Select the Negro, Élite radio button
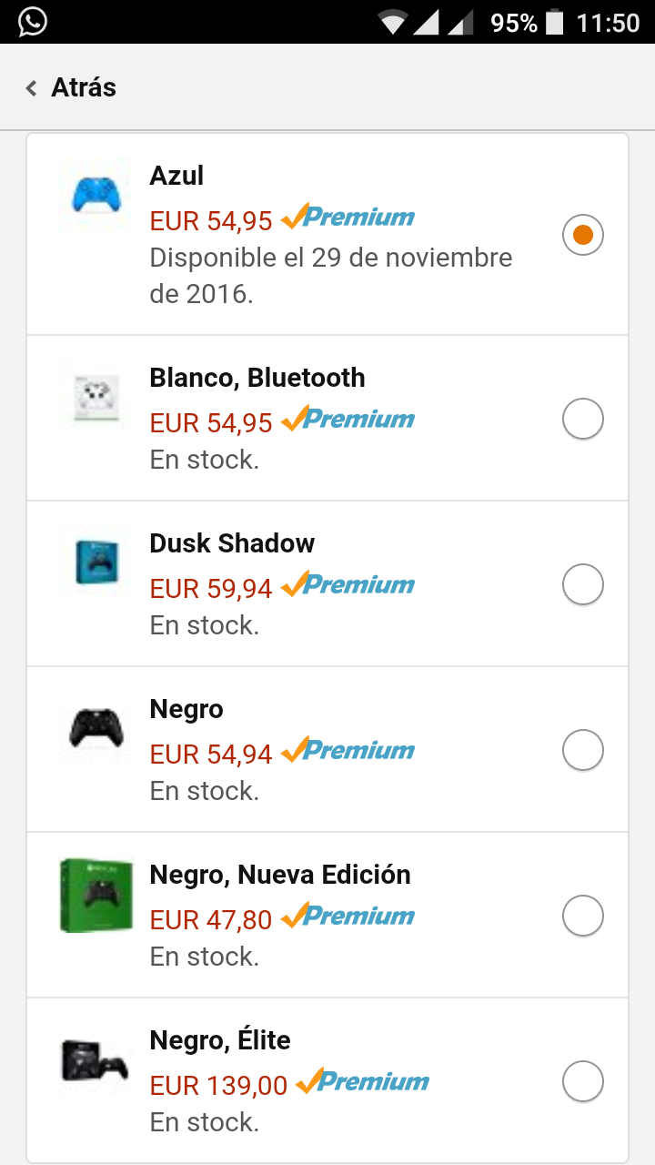This screenshot has height=1165, width=655. (583, 1082)
